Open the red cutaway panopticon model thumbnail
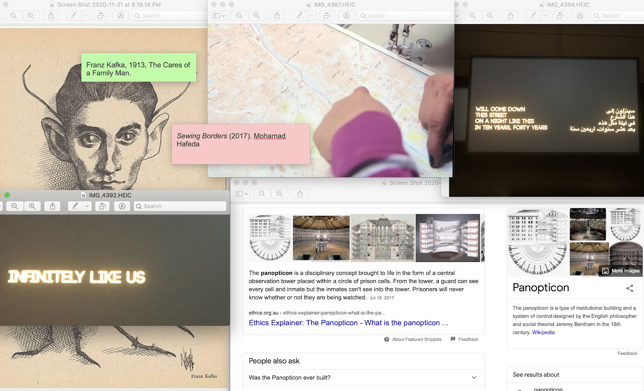The height and width of the screenshot is (391, 644). [x=448, y=238]
